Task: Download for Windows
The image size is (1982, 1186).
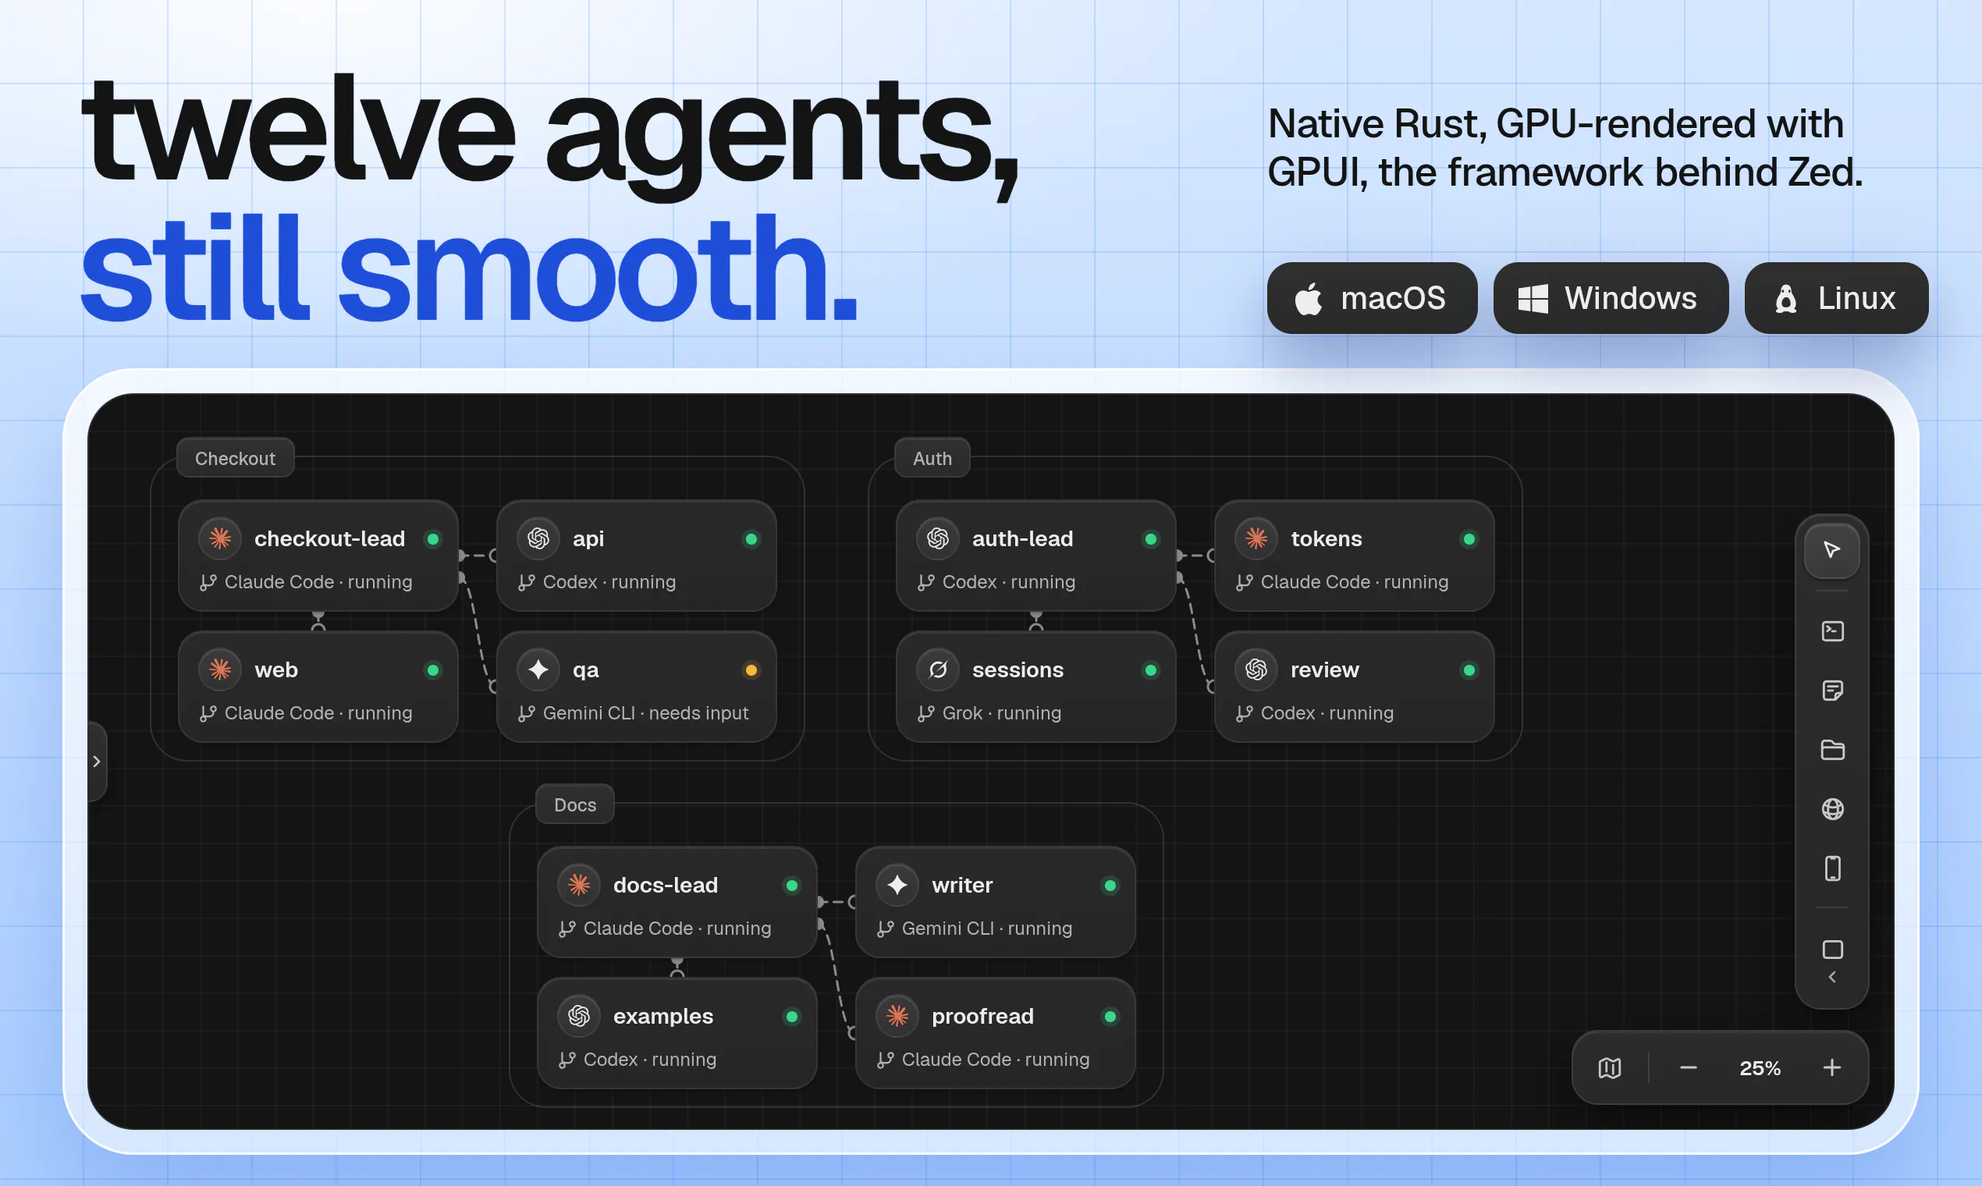Action: [x=1611, y=298]
